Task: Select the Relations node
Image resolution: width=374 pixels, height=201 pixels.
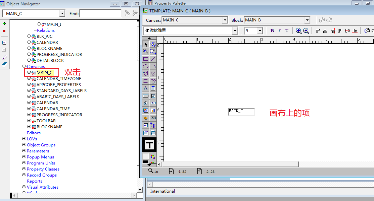Action: click(46, 30)
